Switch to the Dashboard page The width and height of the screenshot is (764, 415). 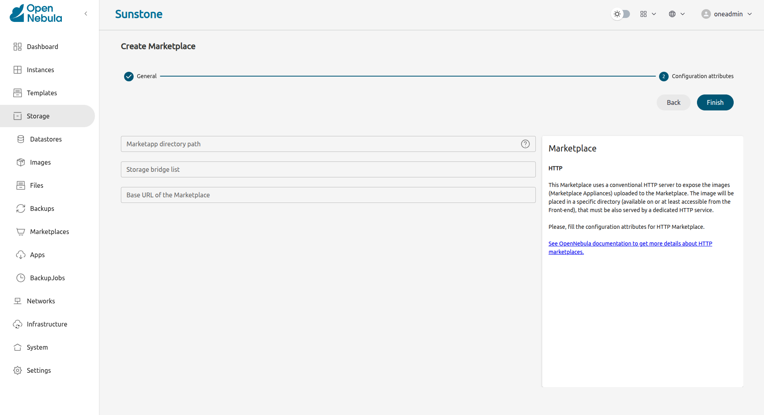coord(42,47)
